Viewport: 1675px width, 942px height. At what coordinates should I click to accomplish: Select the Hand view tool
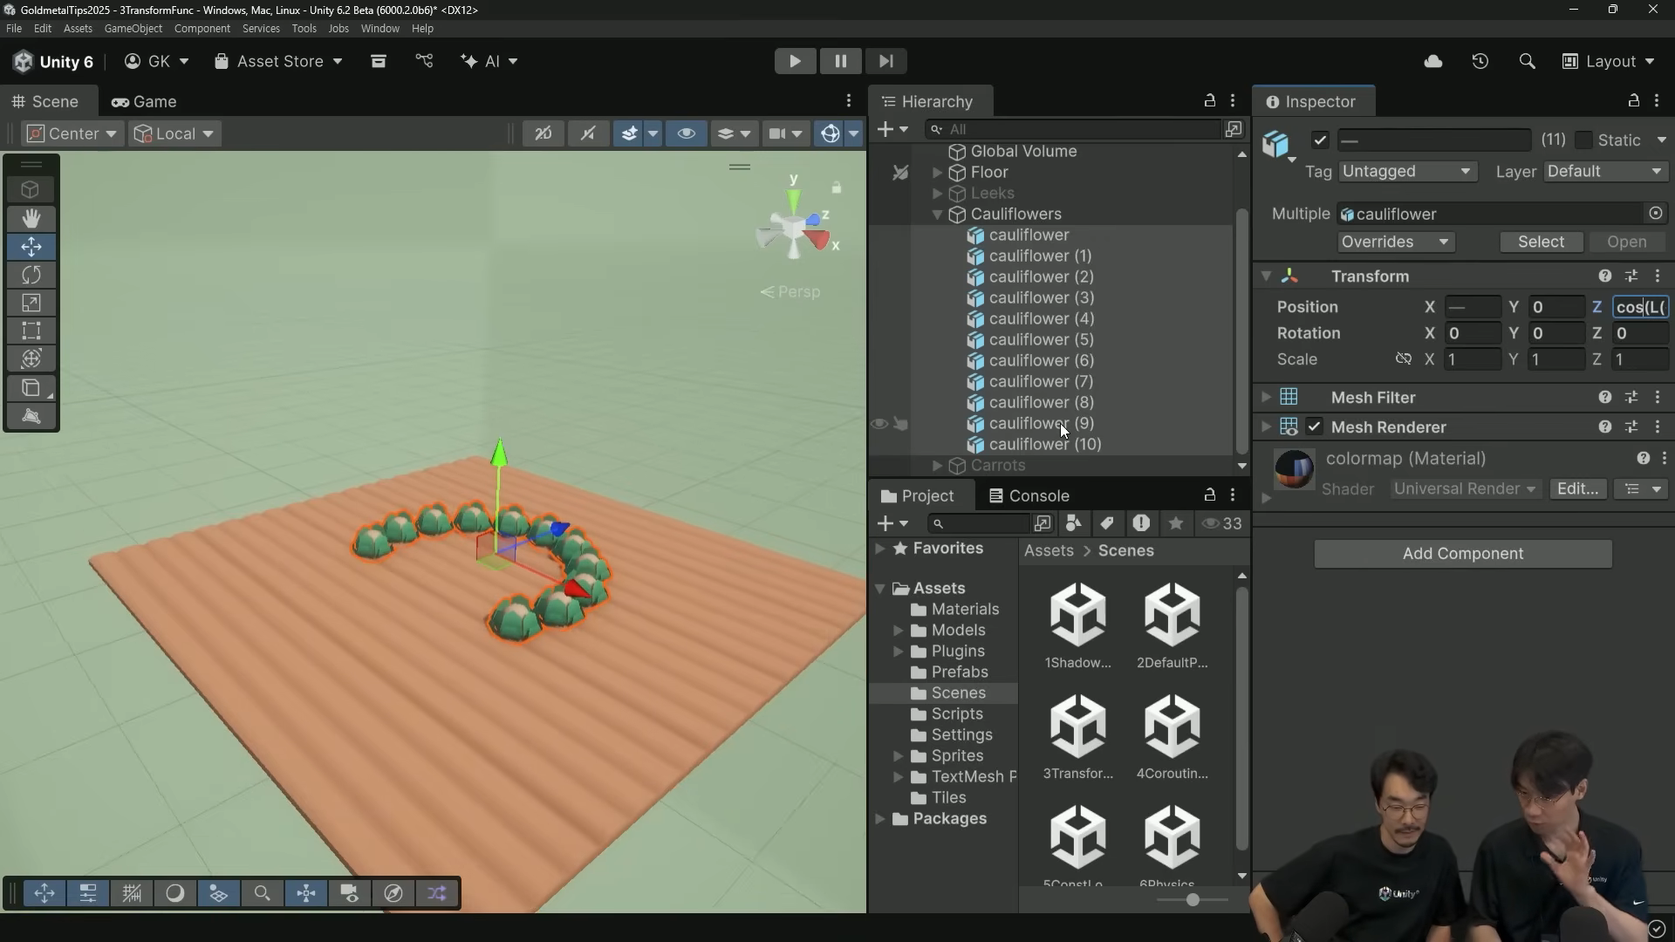(x=31, y=218)
